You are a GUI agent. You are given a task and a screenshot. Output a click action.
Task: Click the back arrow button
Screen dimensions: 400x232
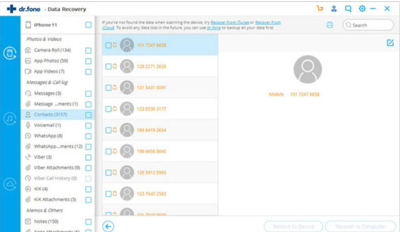[x=108, y=226]
